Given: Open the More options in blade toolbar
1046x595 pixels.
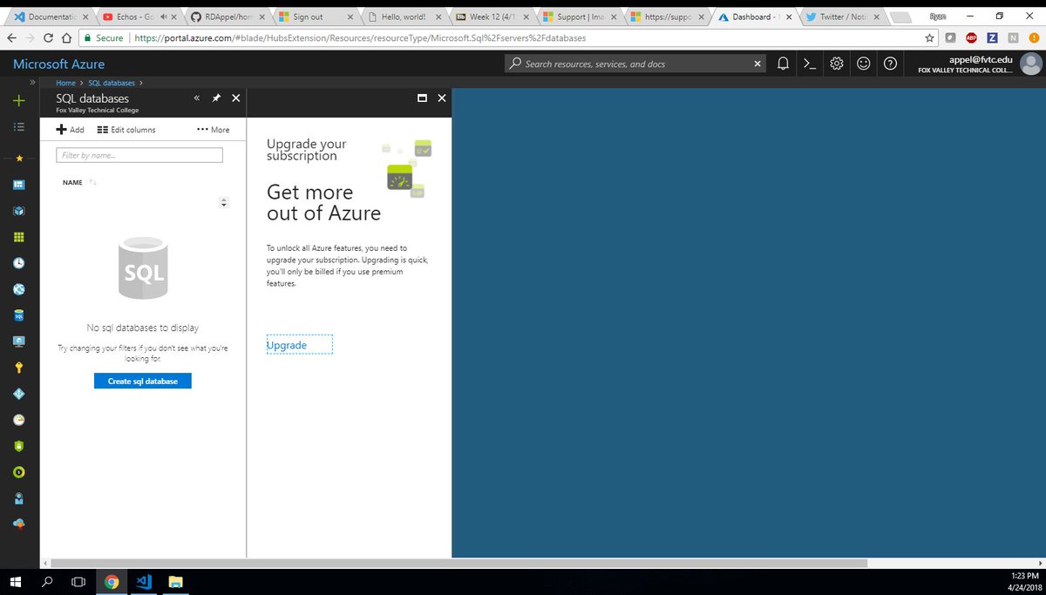Looking at the screenshot, I should point(214,130).
